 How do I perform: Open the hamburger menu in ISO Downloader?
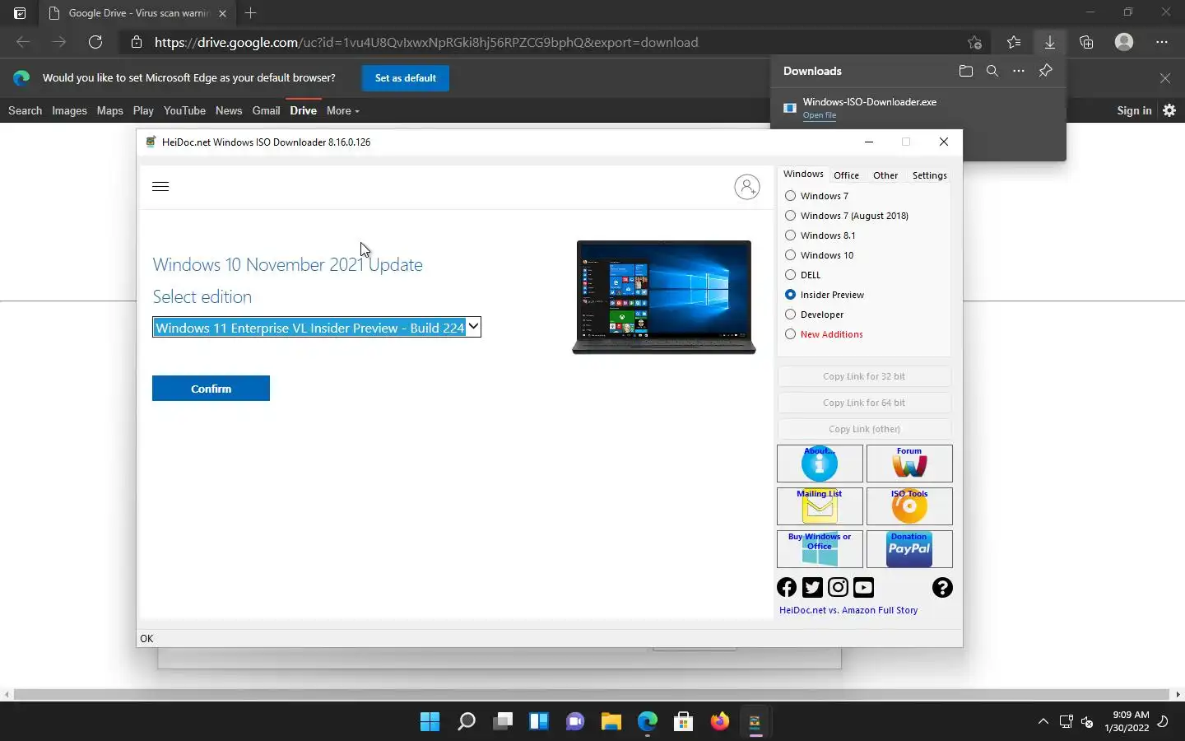coord(160,186)
